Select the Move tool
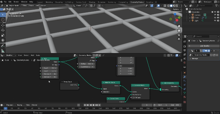The width and height of the screenshot is (220, 114). coord(3,25)
